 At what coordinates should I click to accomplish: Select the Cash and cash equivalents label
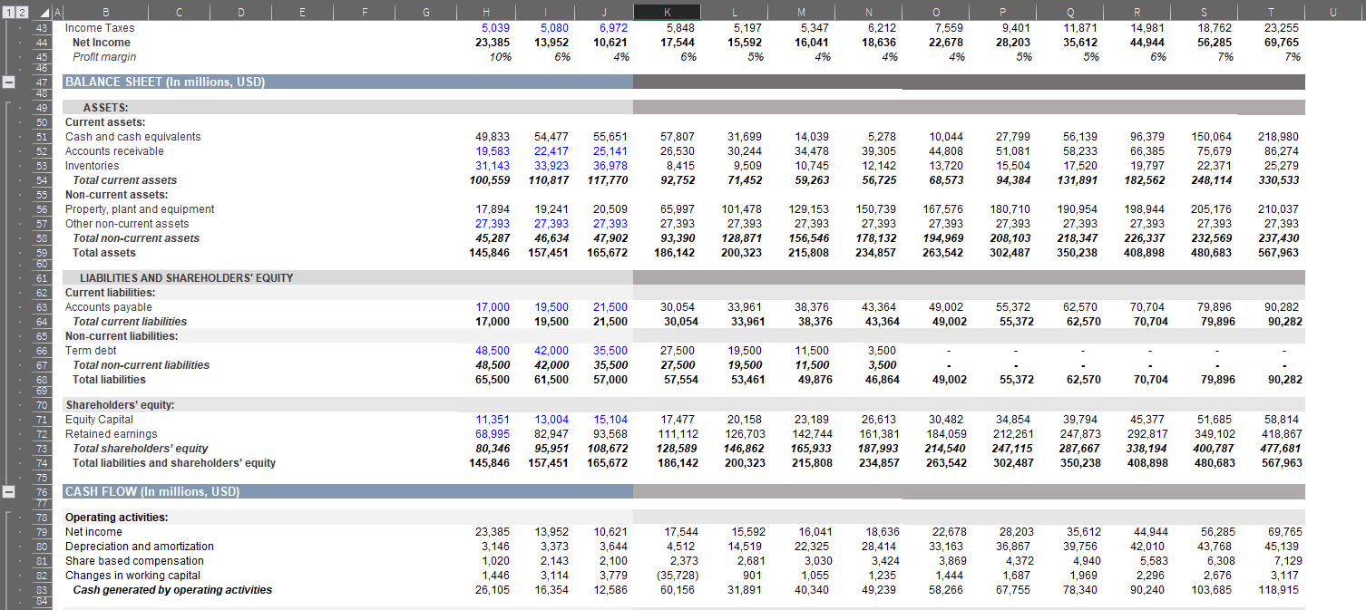133,137
